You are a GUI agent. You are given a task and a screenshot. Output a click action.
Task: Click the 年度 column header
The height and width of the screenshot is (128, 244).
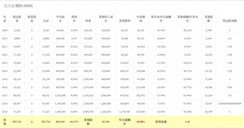[x=5, y=19]
